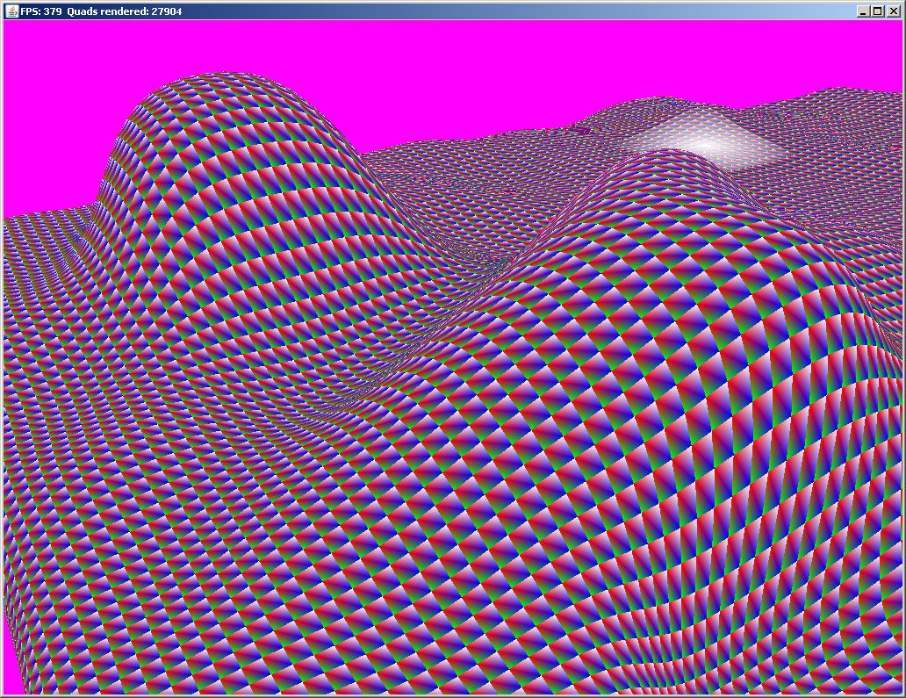This screenshot has height=698, width=906.
Task: Close the terrain render window
Action: tap(893, 11)
